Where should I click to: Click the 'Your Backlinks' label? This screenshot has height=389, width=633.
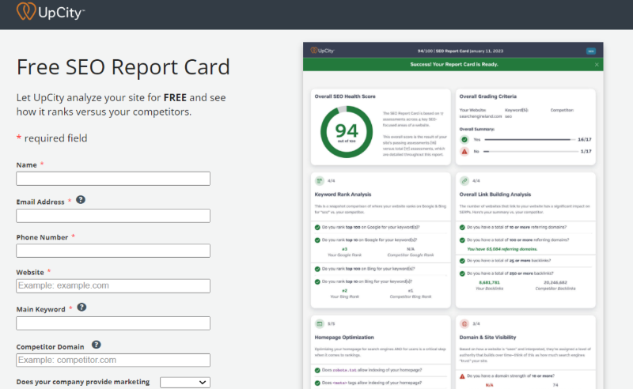tap(489, 289)
